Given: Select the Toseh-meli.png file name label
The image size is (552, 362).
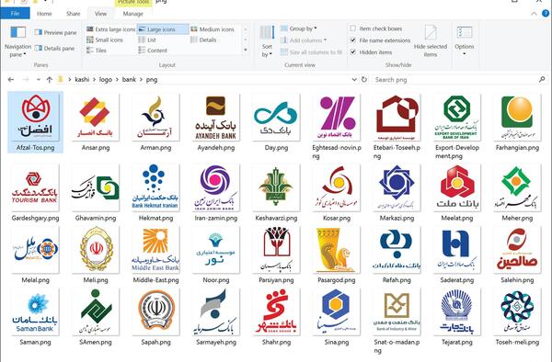Looking at the screenshot, I should pyautogui.click(x=517, y=342).
